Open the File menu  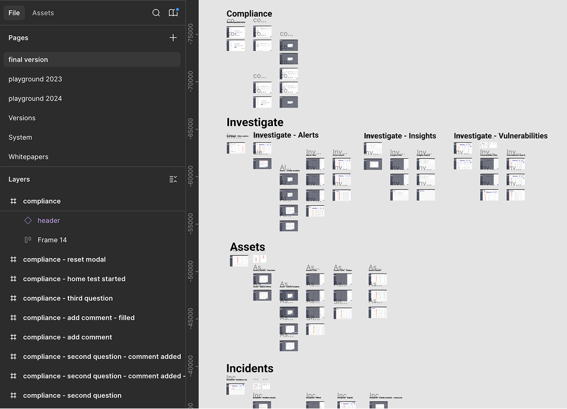pyautogui.click(x=14, y=12)
